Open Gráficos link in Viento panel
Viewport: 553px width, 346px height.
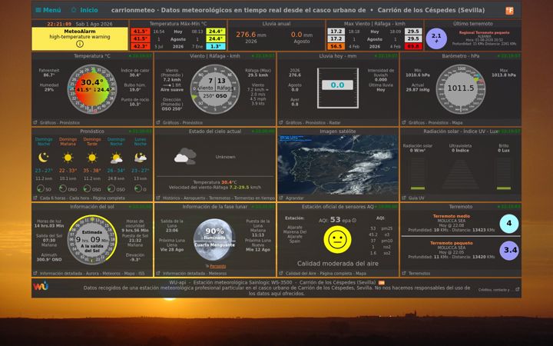tap(171, 123)
